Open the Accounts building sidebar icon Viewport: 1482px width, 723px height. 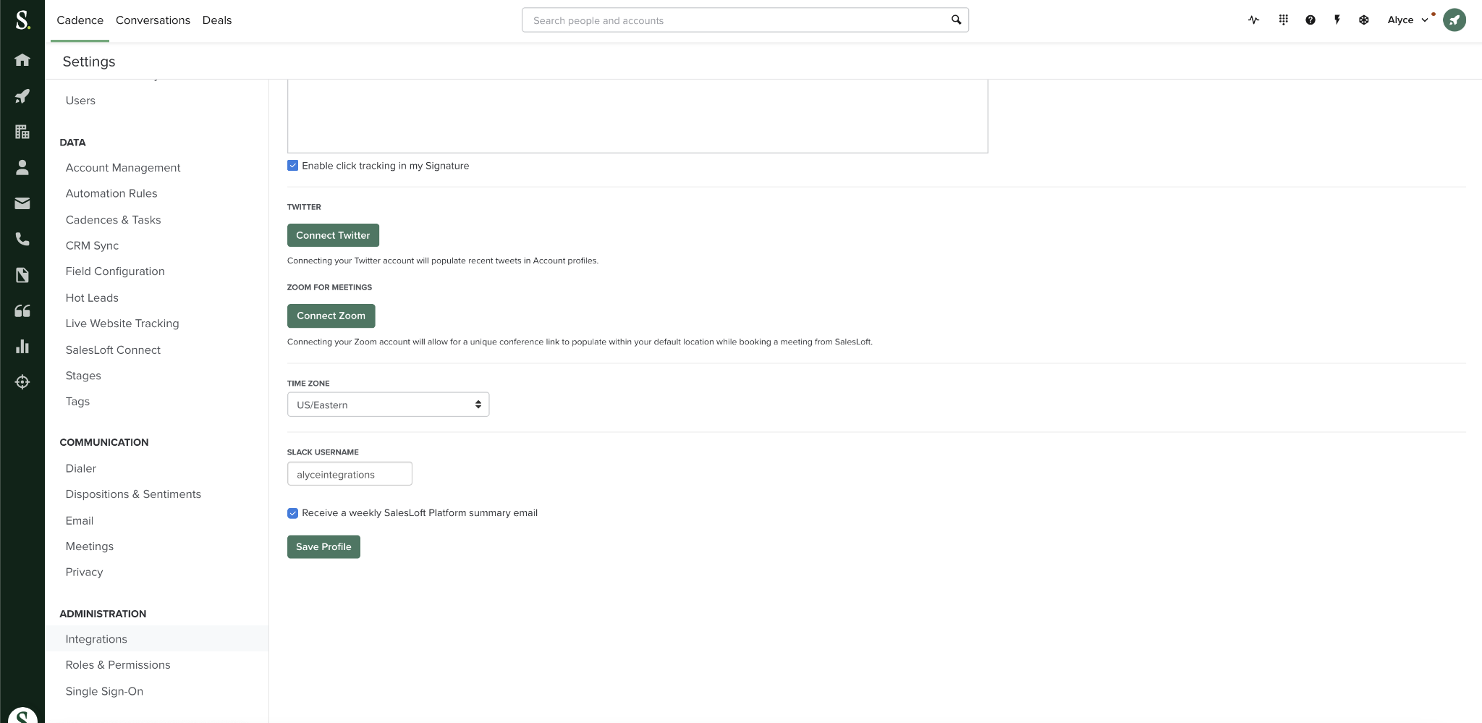tap(22, 132)
